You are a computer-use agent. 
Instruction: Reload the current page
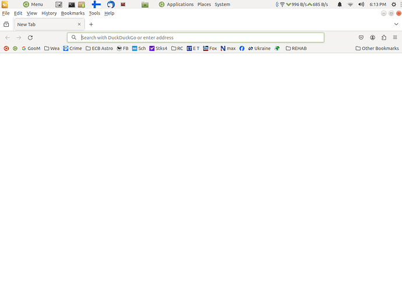click(30, 38)
